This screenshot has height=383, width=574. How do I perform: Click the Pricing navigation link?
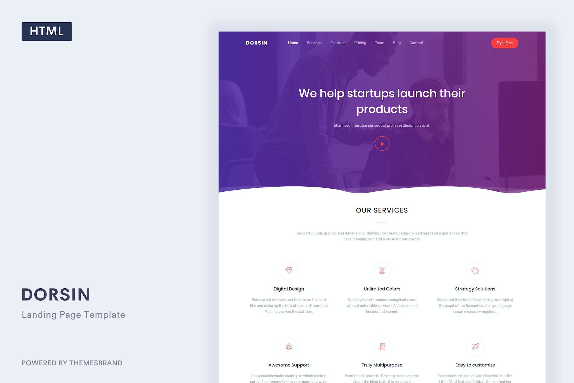360,43
